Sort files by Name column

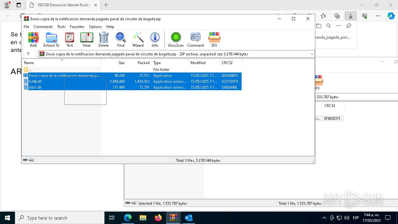pos(62,63)
